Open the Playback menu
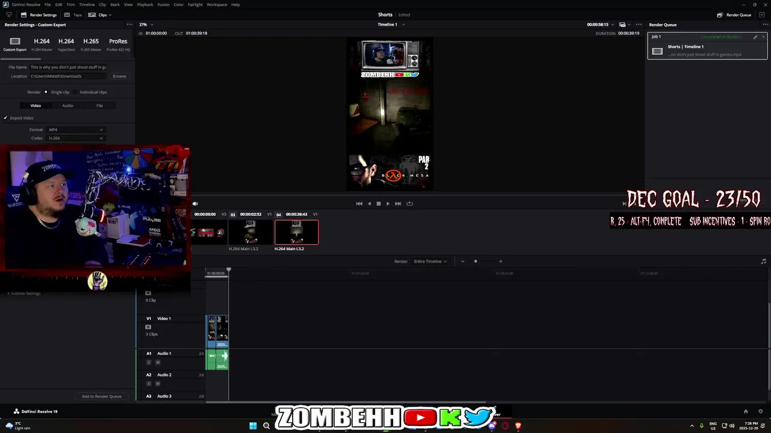 [145, 4]
